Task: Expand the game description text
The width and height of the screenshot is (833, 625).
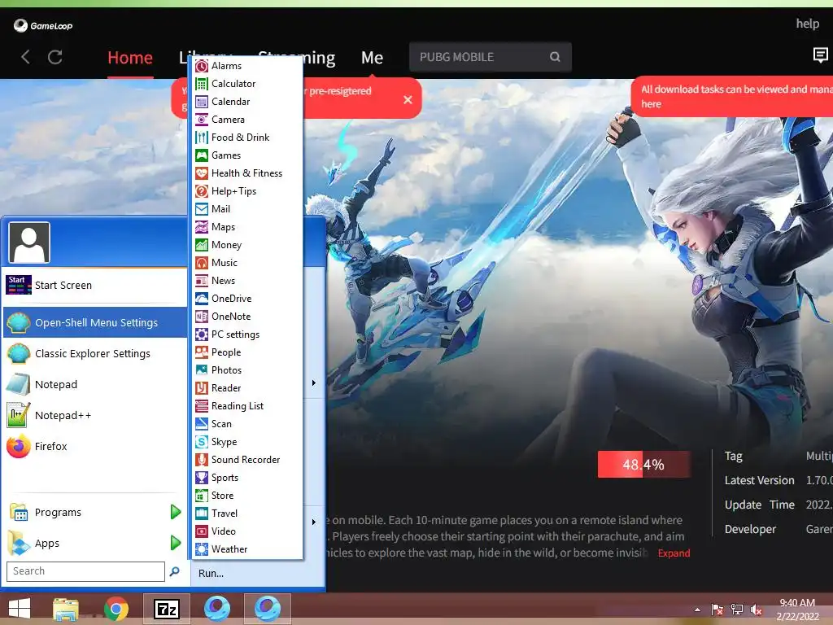Action: coord(674,553)
